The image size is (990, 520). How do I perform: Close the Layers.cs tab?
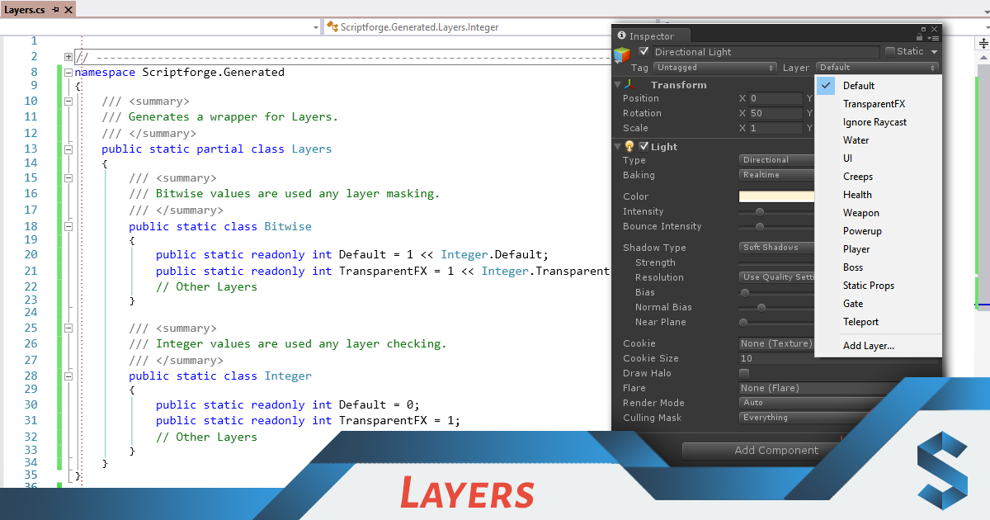(68, 10)
